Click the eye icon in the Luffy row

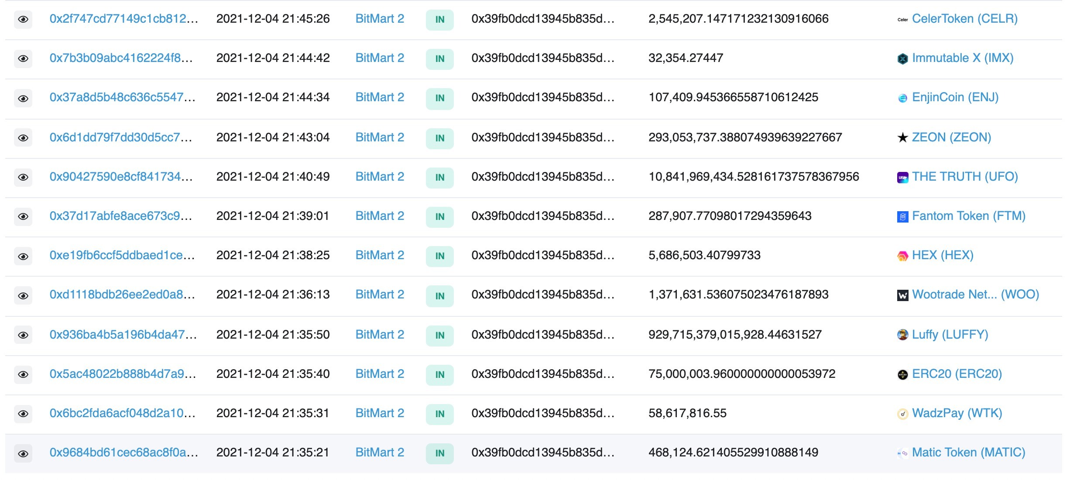click(x=23, y=335)
